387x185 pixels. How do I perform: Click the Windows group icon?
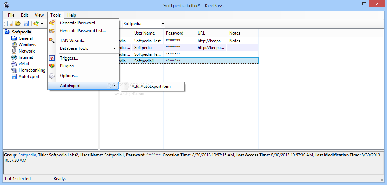pos(14,45)
